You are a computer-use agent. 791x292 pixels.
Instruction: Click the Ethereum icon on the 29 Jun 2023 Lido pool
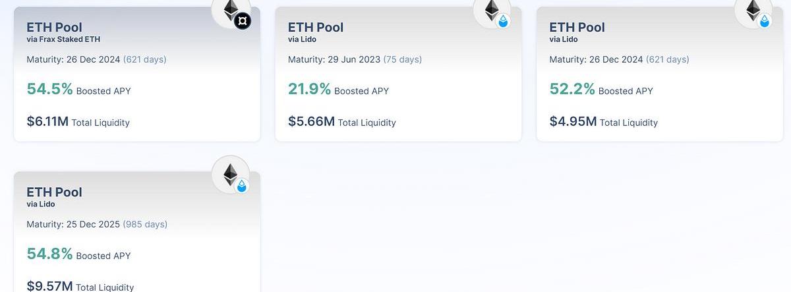tap(492, 8)
